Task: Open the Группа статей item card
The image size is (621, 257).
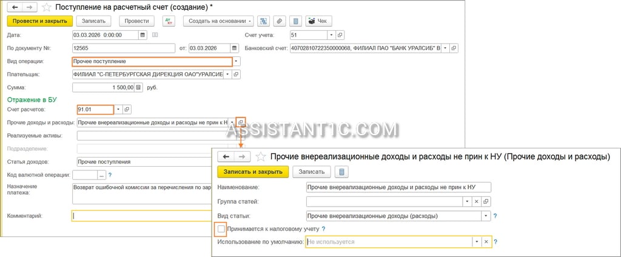Action: point(486,201)
